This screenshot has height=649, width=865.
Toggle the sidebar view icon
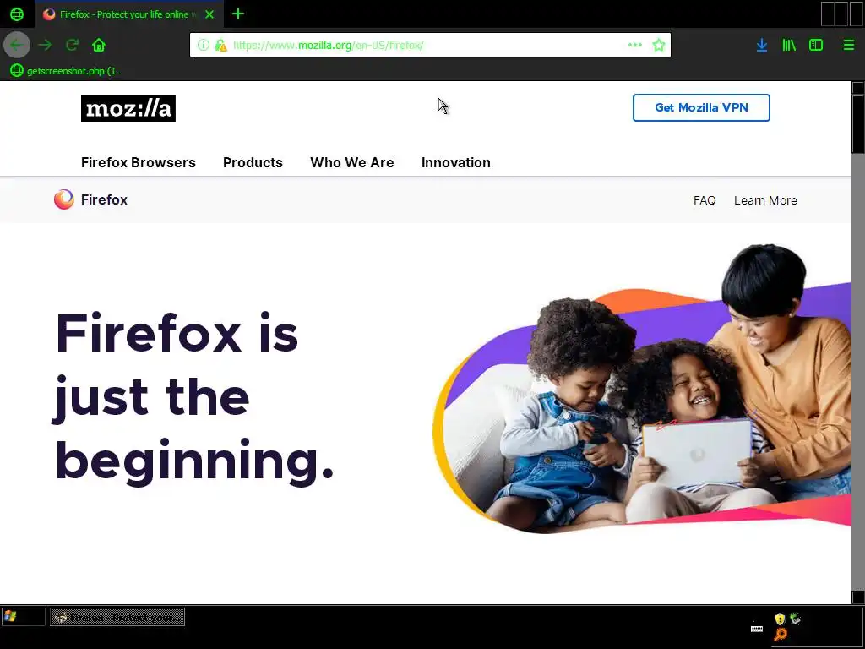coord(816,45)
